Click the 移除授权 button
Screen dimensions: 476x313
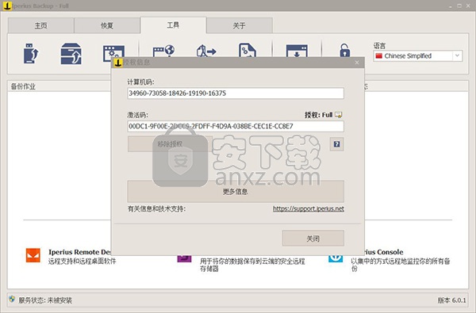[x=170, y=144]
